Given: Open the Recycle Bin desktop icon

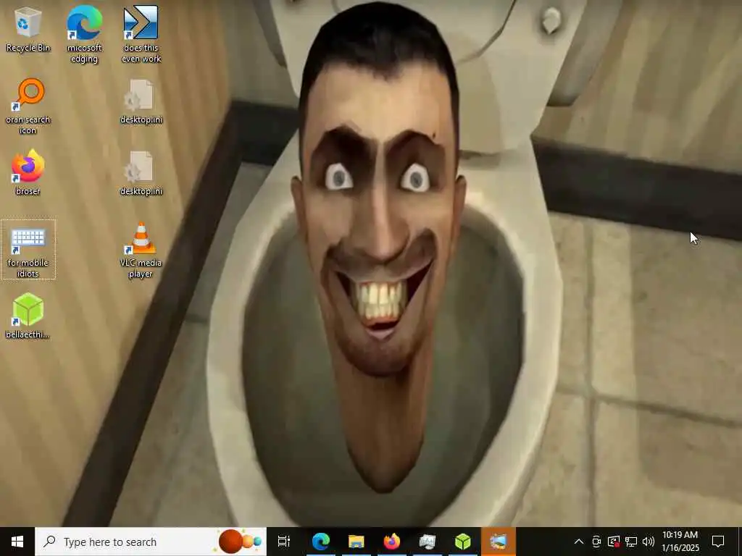Looking at the screenshot, I should click(28, 29).
